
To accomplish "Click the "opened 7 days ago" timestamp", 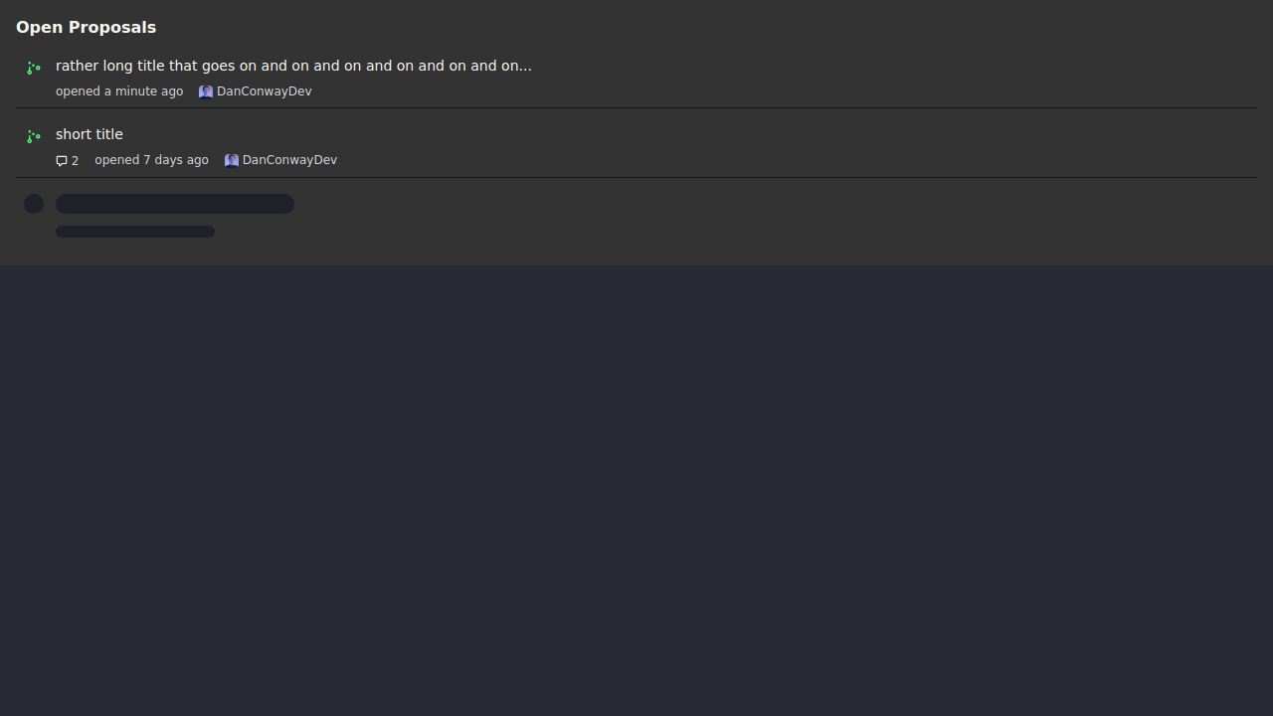I will click(151, 160).
